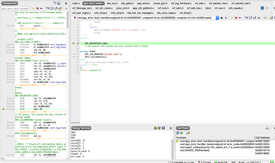Image resolution: width=275 pixels, height=163 pixels.
Task: Click Call Stack locate frame icon
Action: (x=177, y=133)
